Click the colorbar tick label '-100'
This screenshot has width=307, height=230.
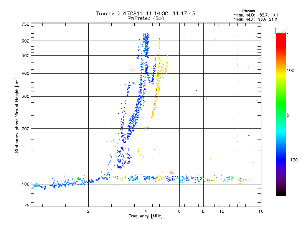click(292, 160)
